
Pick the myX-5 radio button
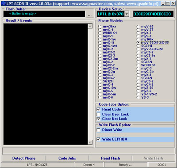click(x=100, y=91)
